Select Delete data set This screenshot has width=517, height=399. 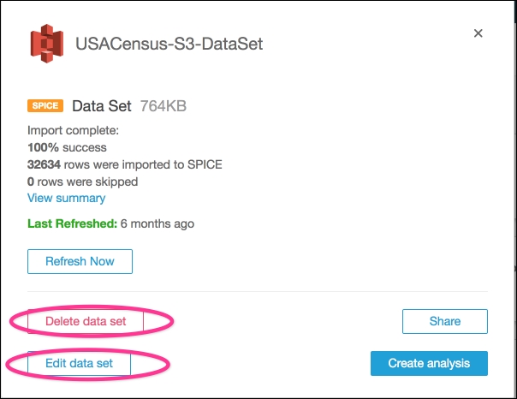coord(86,321)
